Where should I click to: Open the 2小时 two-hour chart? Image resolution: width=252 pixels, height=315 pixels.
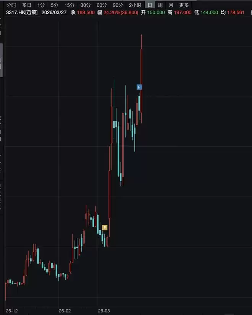[x=135, y=5]
